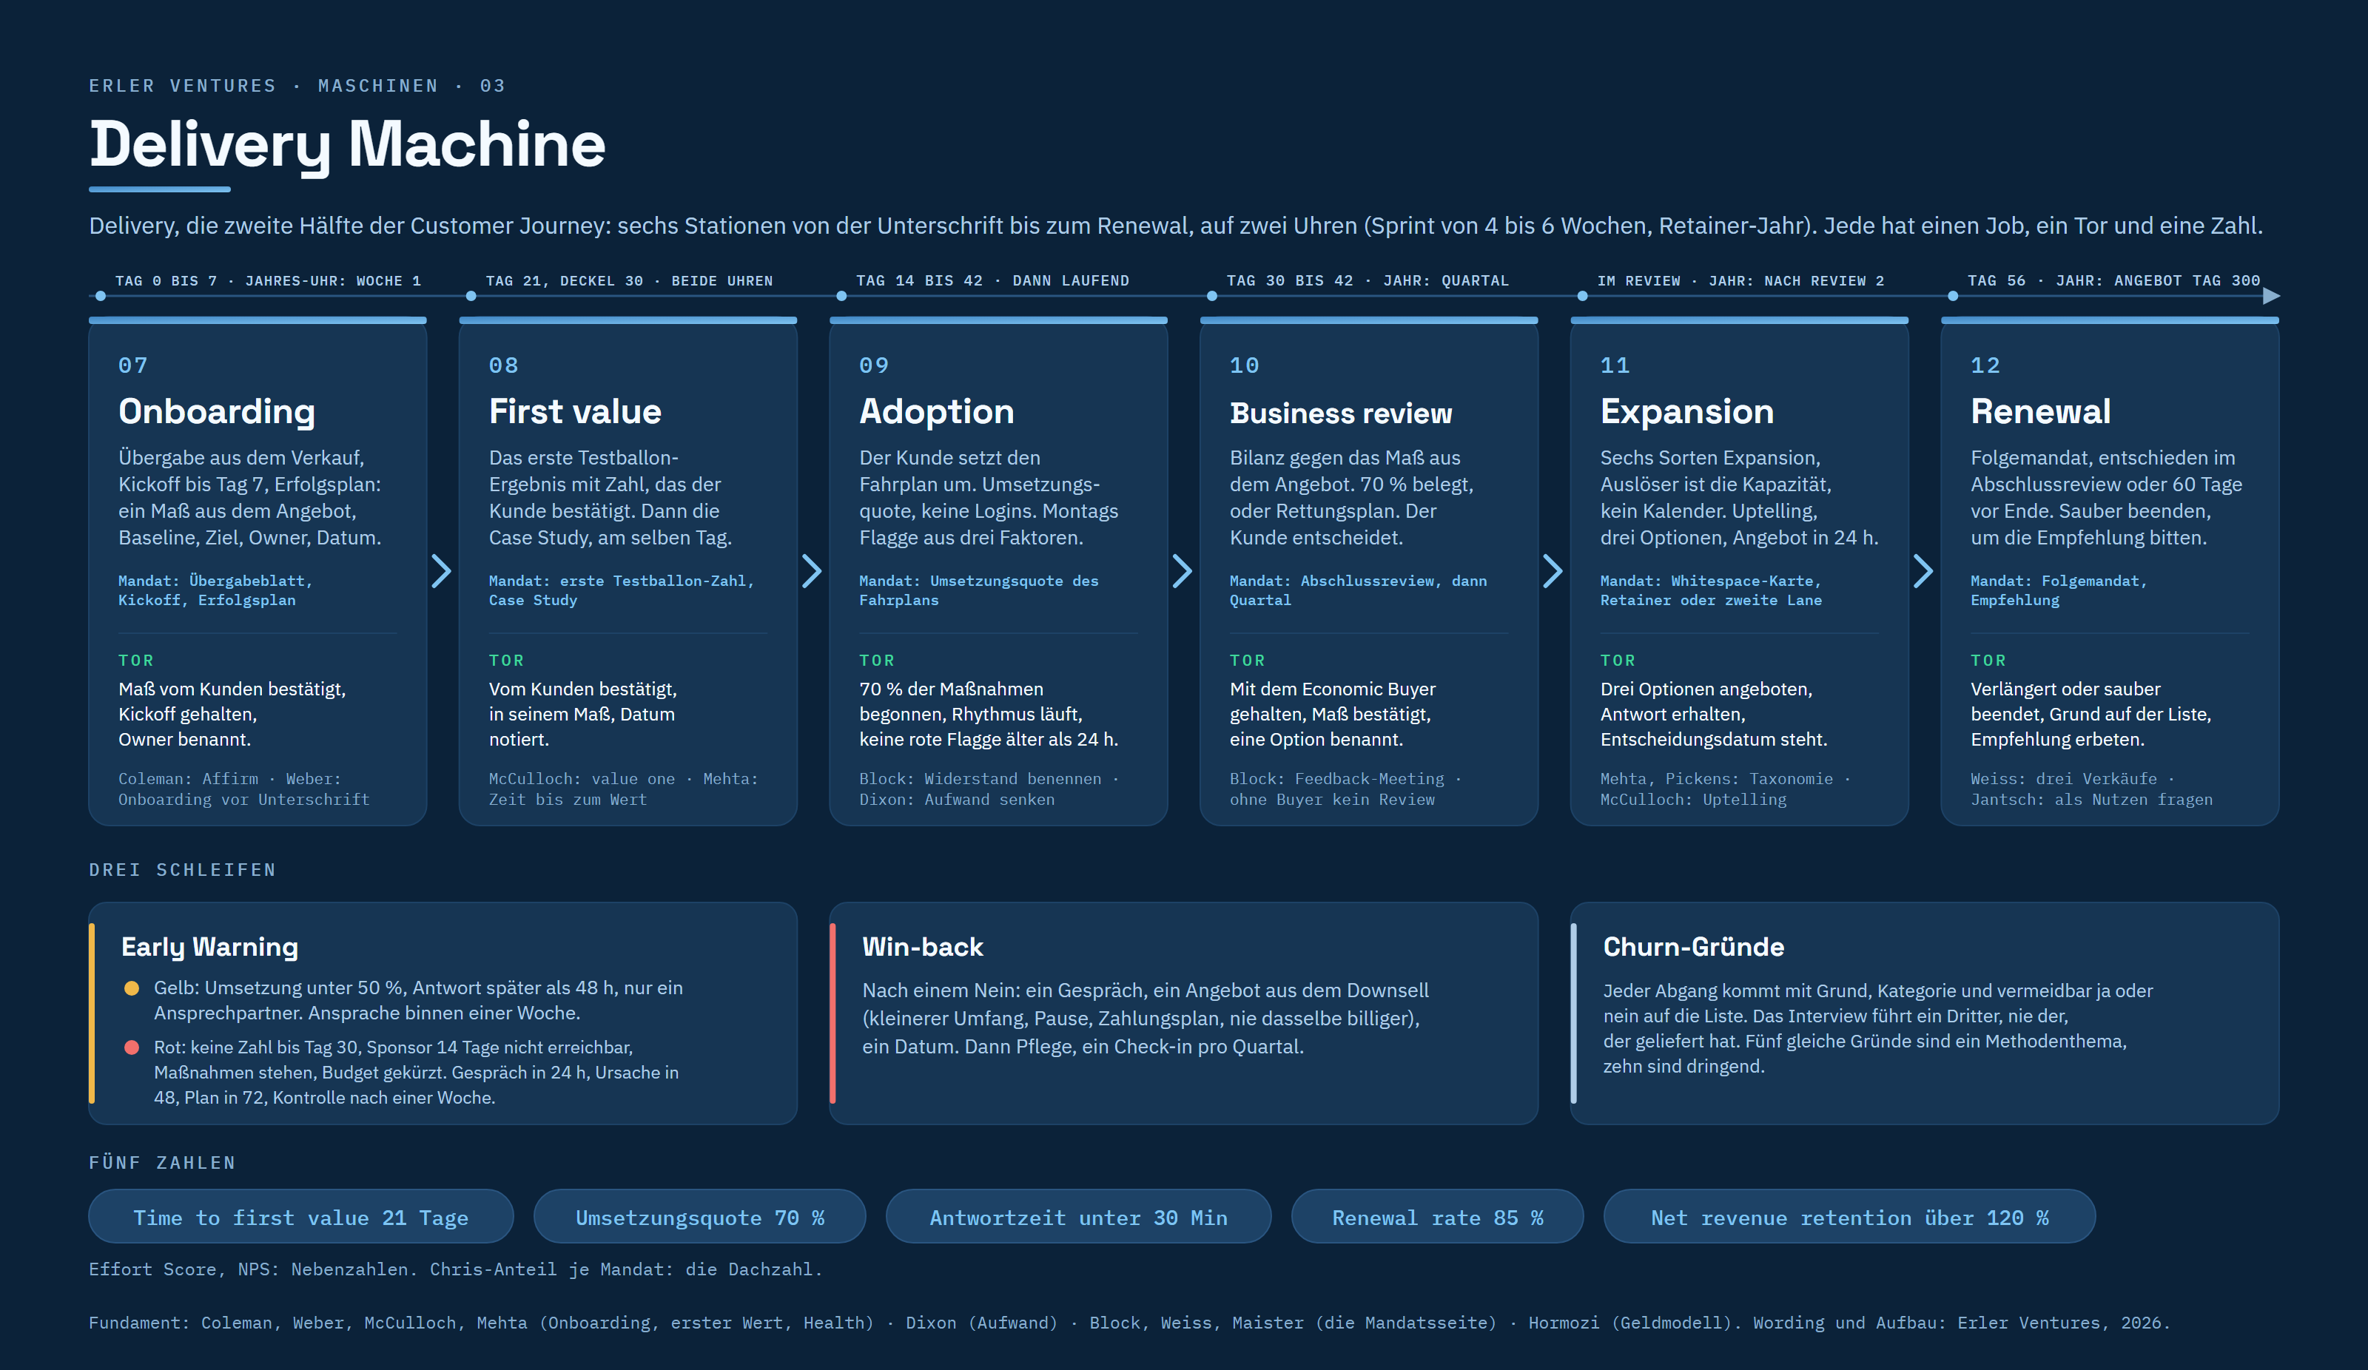Image resolution: width=2368 pixels, height=1370 pixels.
Task: Select timeline dot for Tag 0 bis 7
Action: pyautogui.click(x=101, y=296)
